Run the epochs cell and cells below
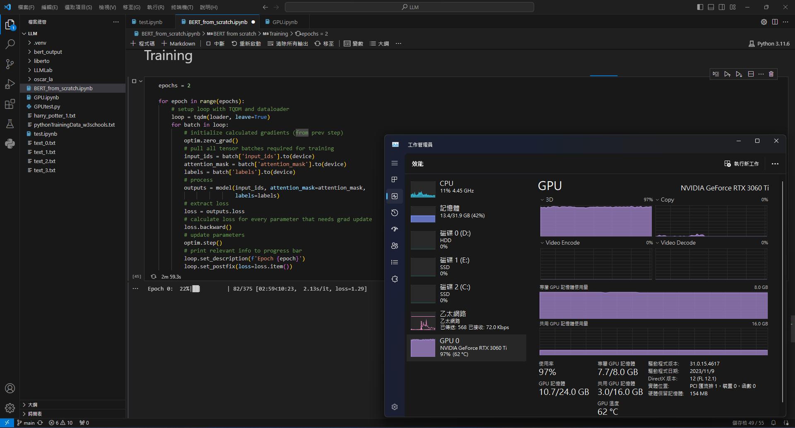 click(739, 74)
